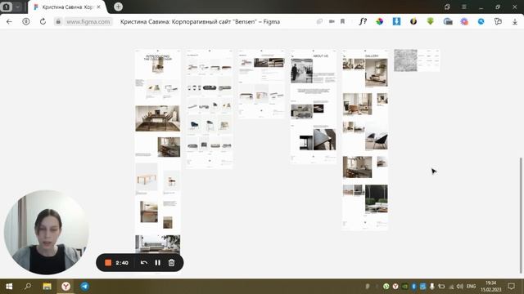Click the ENG language indicator

471,287
